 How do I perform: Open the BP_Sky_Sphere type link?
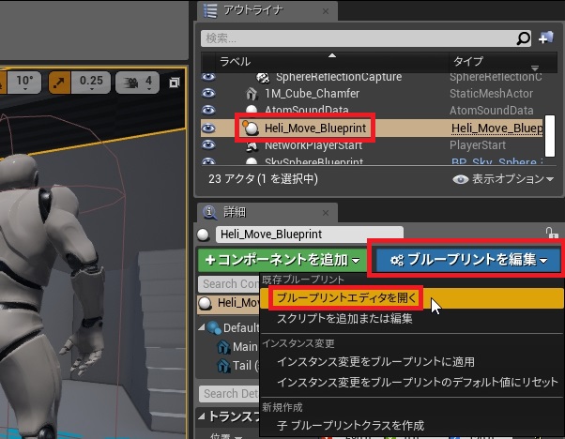[x=496, y=161]
